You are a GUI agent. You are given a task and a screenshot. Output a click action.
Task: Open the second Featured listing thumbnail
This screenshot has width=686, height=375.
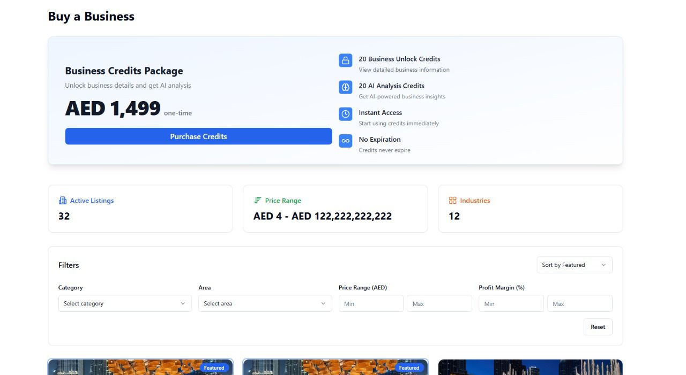pyautogui.click(x=335, y=367)
